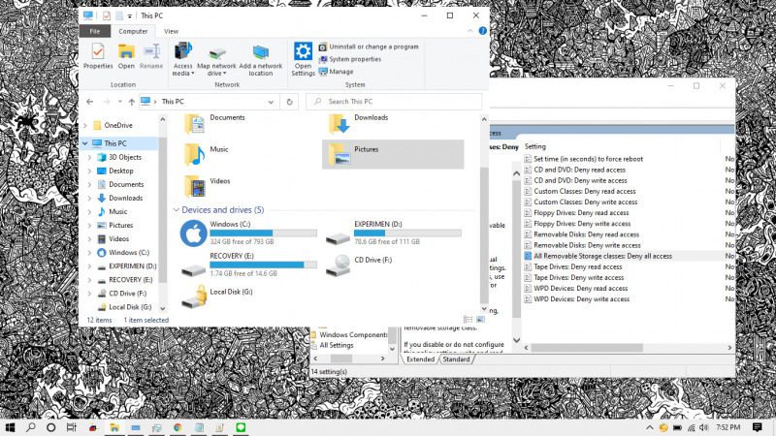Collapse the Devices and drives group
The image size is (776, 436).
click(177, 210)
